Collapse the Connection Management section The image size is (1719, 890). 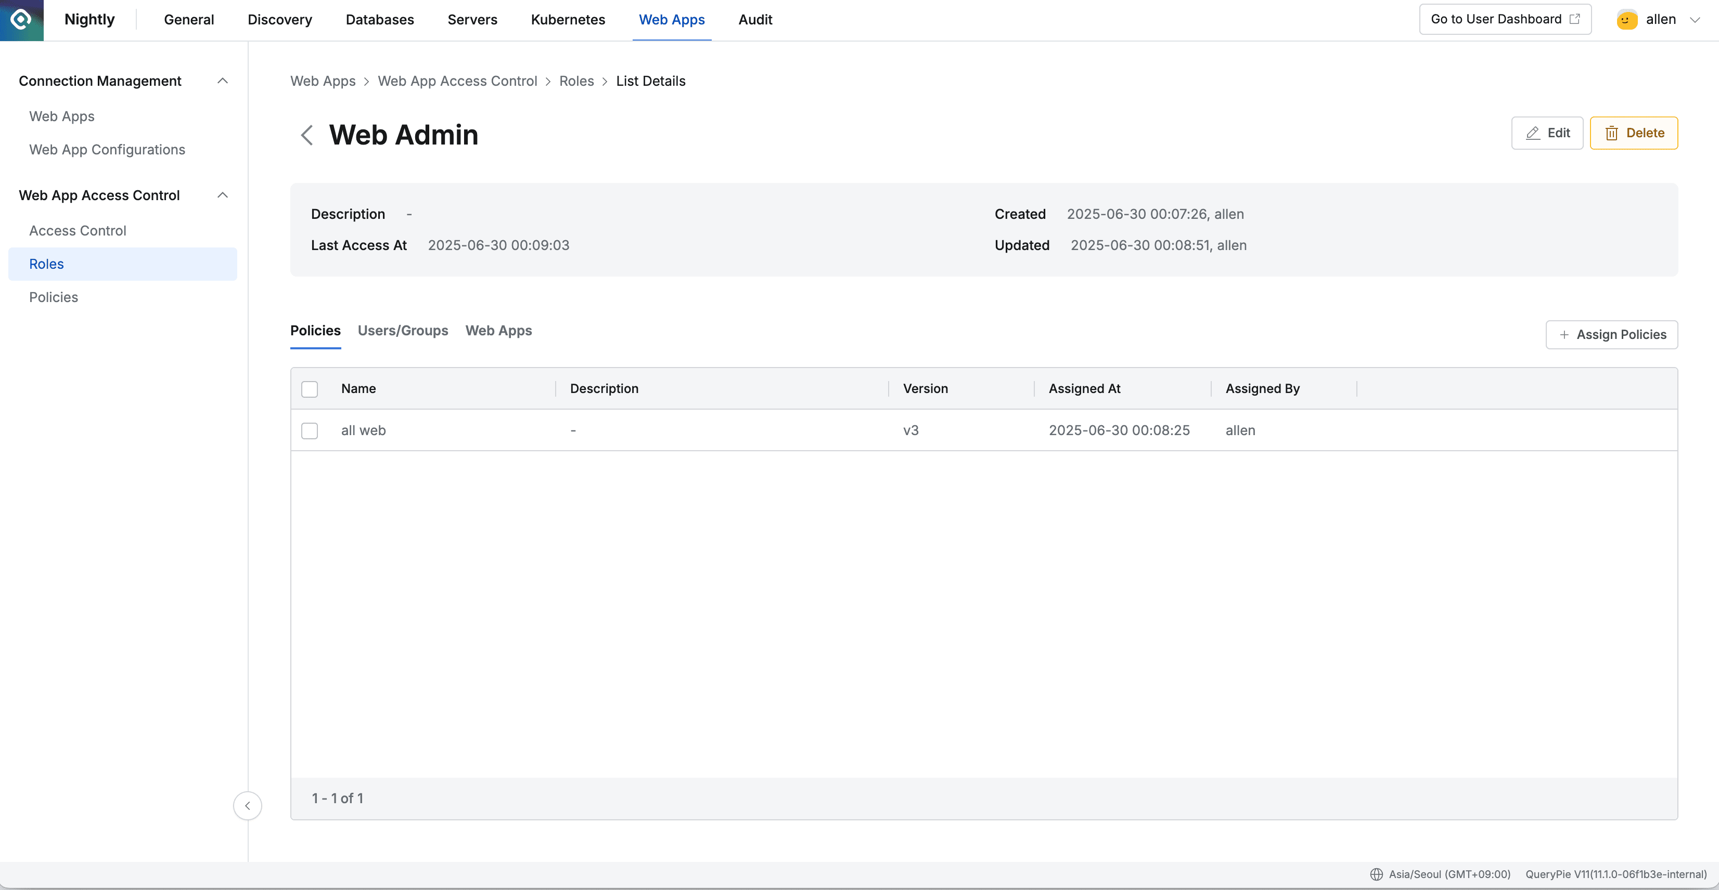[223, 80]
